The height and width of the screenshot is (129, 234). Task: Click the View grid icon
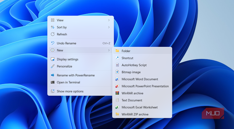[x=52, y=20]
